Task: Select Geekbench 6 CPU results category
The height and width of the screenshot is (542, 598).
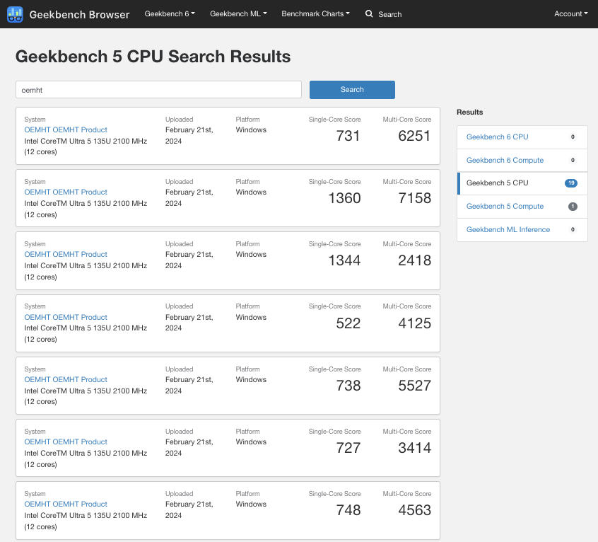Action: [x=522, y=137]
